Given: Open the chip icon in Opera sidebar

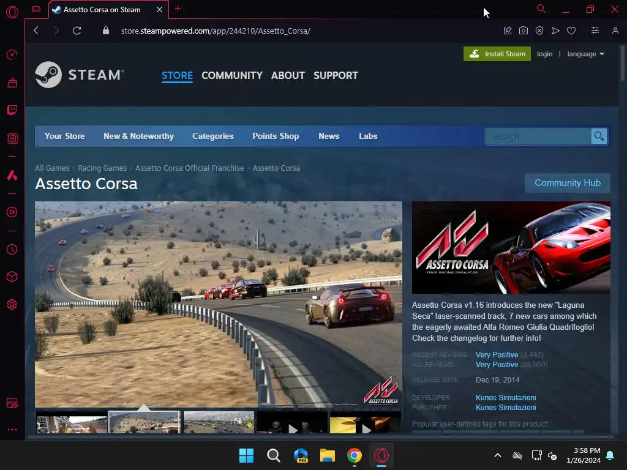Looking at the screenshot, I should pyautogui.click(x=12, y=138).
